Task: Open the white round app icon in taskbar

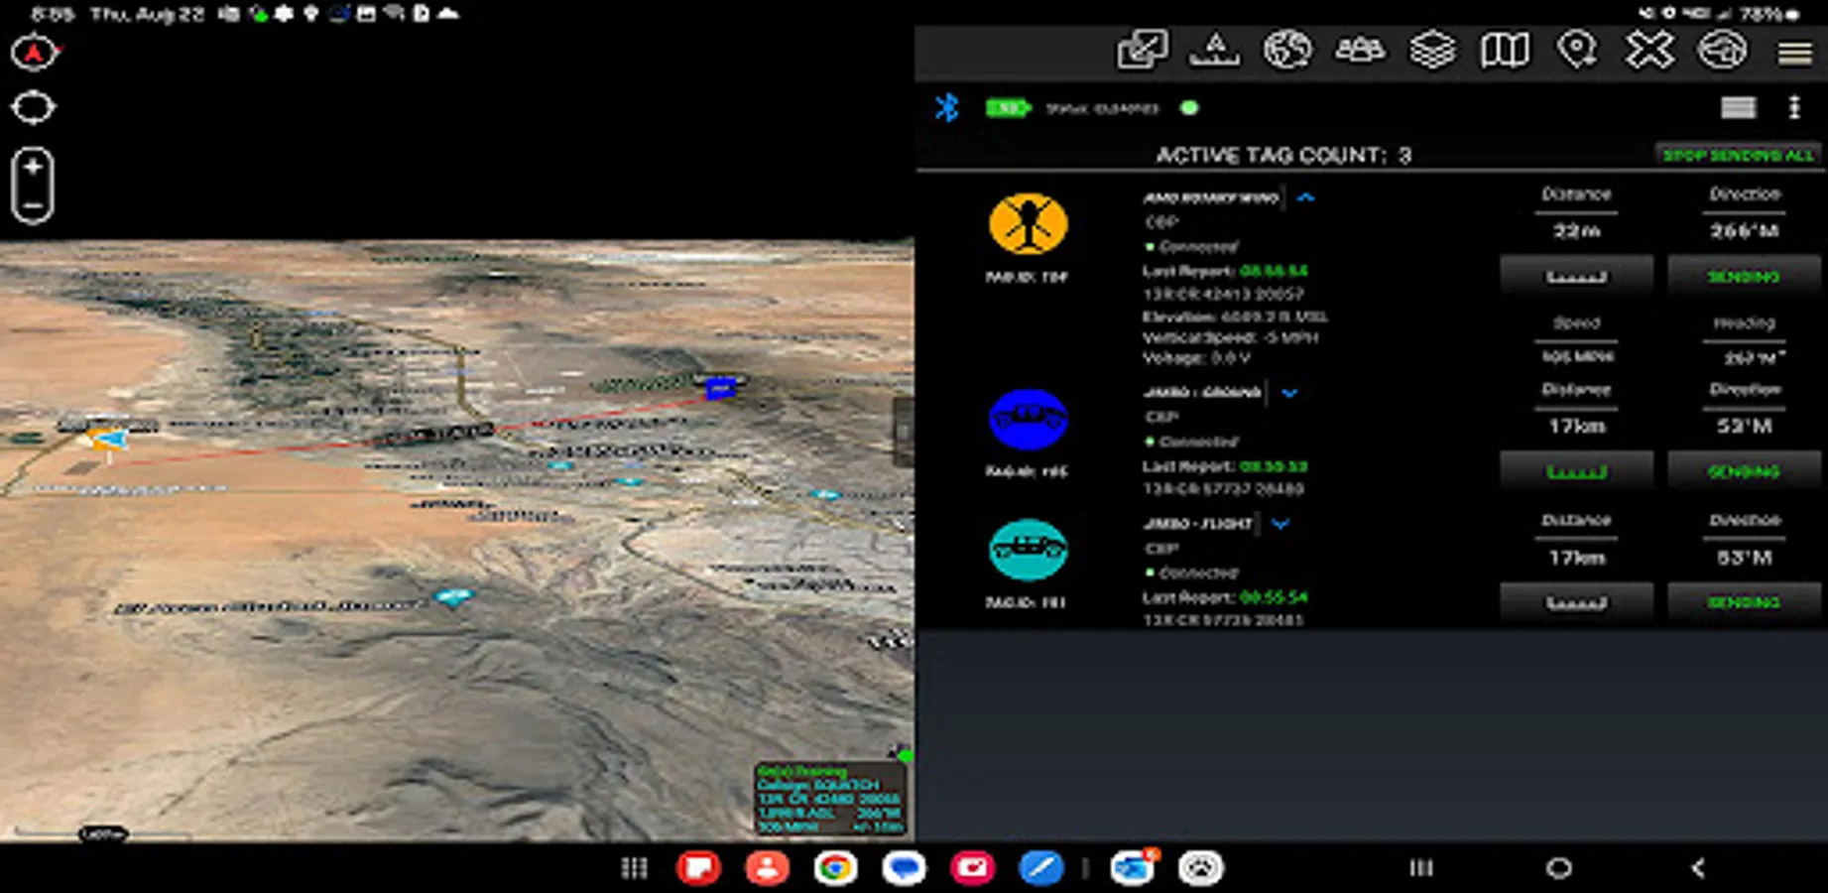Action: (1200, 868)
